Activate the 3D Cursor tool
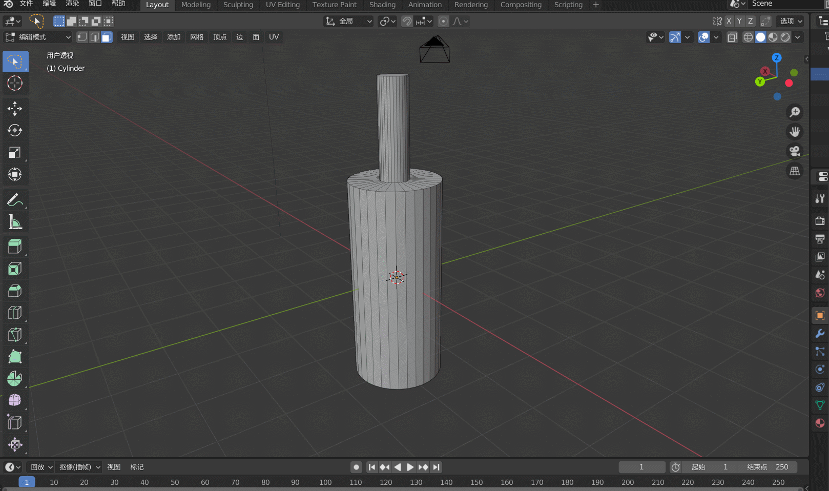The image size is (829, 491). tap(15, 83)
